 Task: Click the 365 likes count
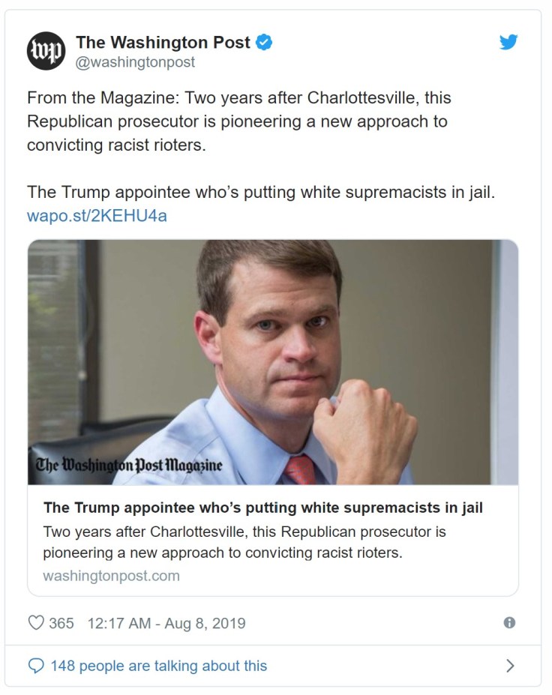coord(61,623)
